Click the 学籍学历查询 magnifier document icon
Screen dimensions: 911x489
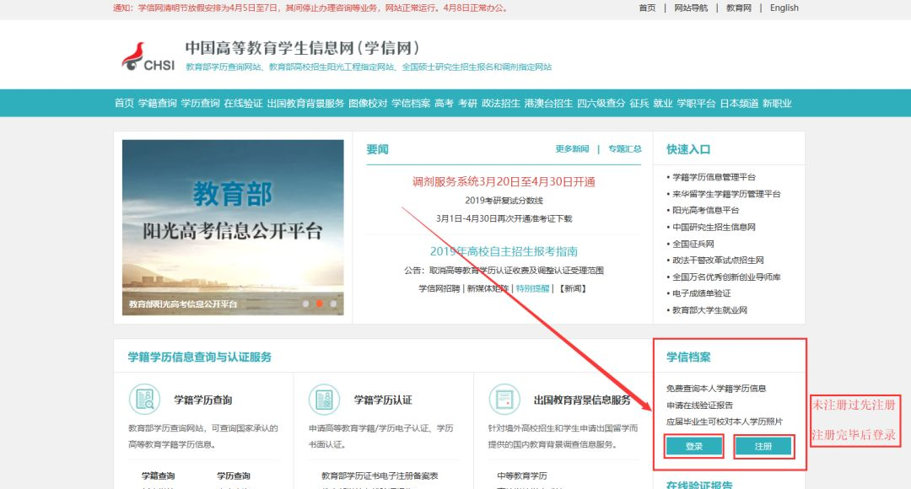pyautogui.click(x=144, y=399)
